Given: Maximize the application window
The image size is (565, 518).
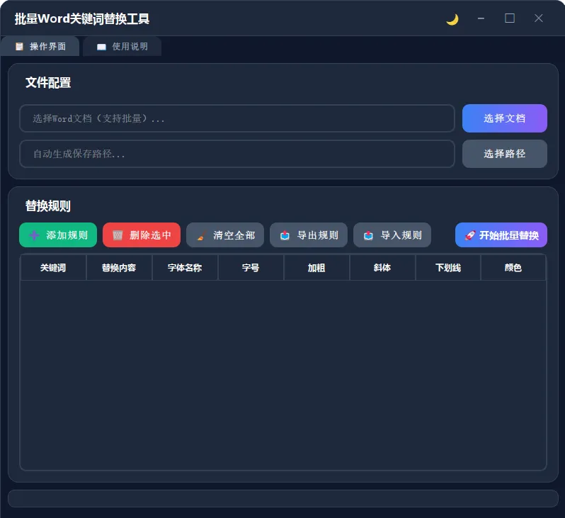Looking at the screenshot, I should click(x=510, y=18).
